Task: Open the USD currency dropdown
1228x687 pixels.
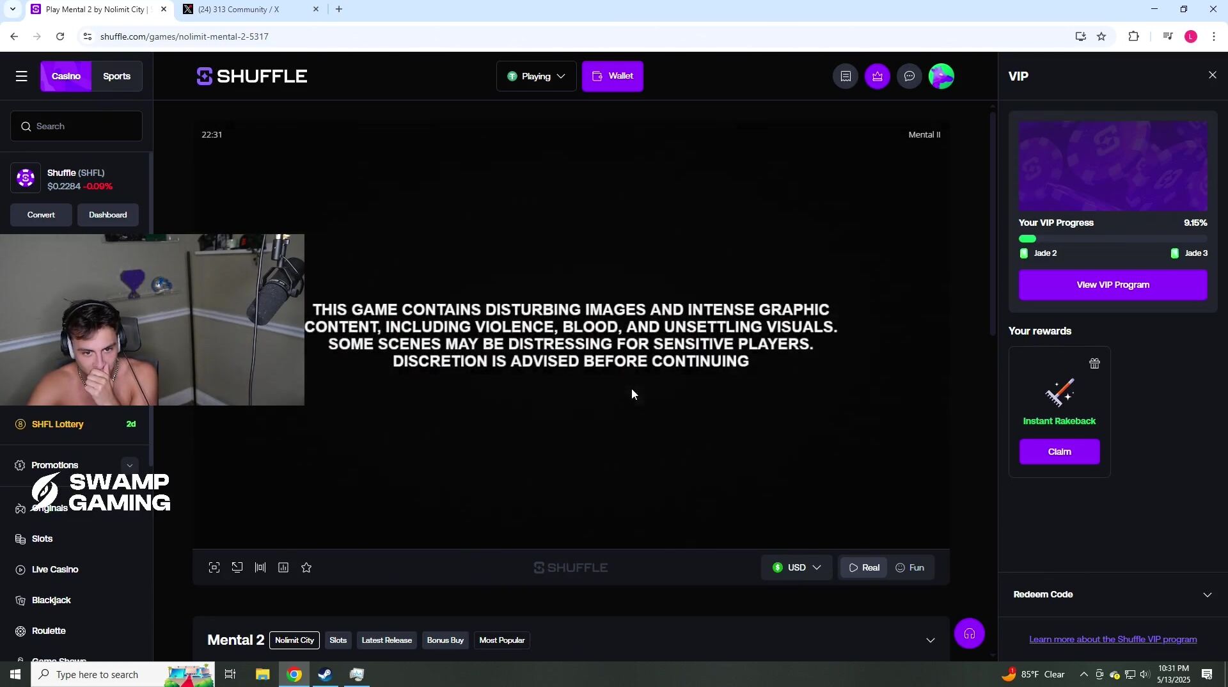Action: (x=797, y=568)
